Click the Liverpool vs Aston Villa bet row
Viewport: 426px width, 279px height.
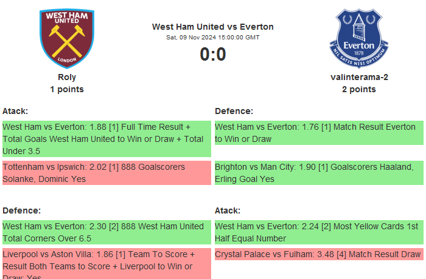(106, 263)
